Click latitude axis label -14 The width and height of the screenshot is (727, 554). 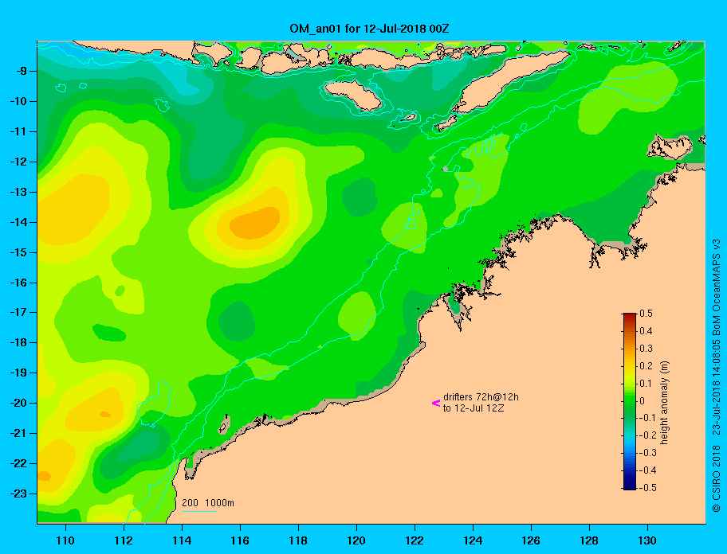[18, 222]
